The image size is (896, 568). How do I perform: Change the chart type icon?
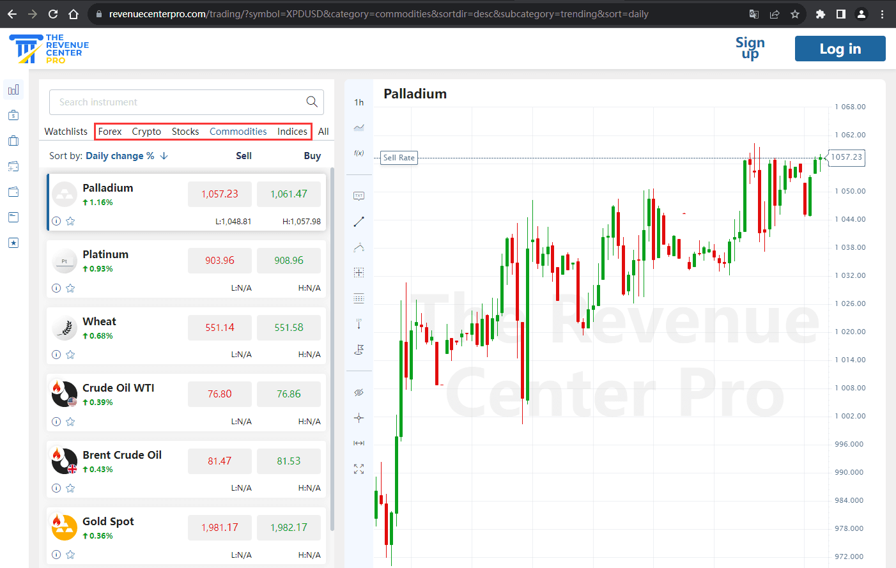pos(359,128)
